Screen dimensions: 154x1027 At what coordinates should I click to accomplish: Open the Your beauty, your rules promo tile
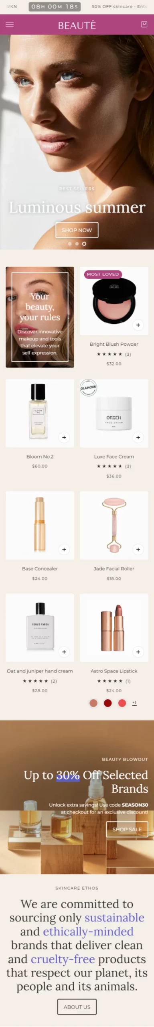pos(40,317)
